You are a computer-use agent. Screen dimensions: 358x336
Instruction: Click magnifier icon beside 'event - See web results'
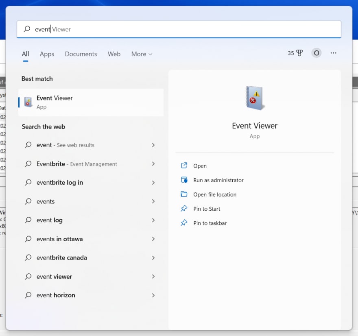(28, 145)
